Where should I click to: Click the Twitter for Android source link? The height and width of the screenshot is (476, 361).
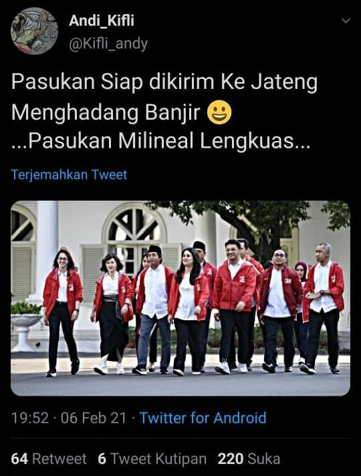(203, 418)
